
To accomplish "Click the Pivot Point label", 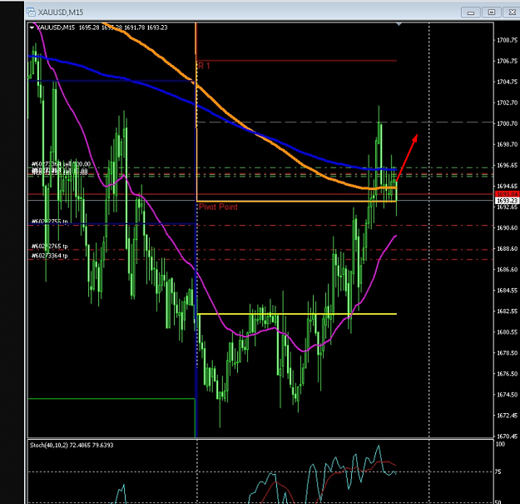I will 218,207.
